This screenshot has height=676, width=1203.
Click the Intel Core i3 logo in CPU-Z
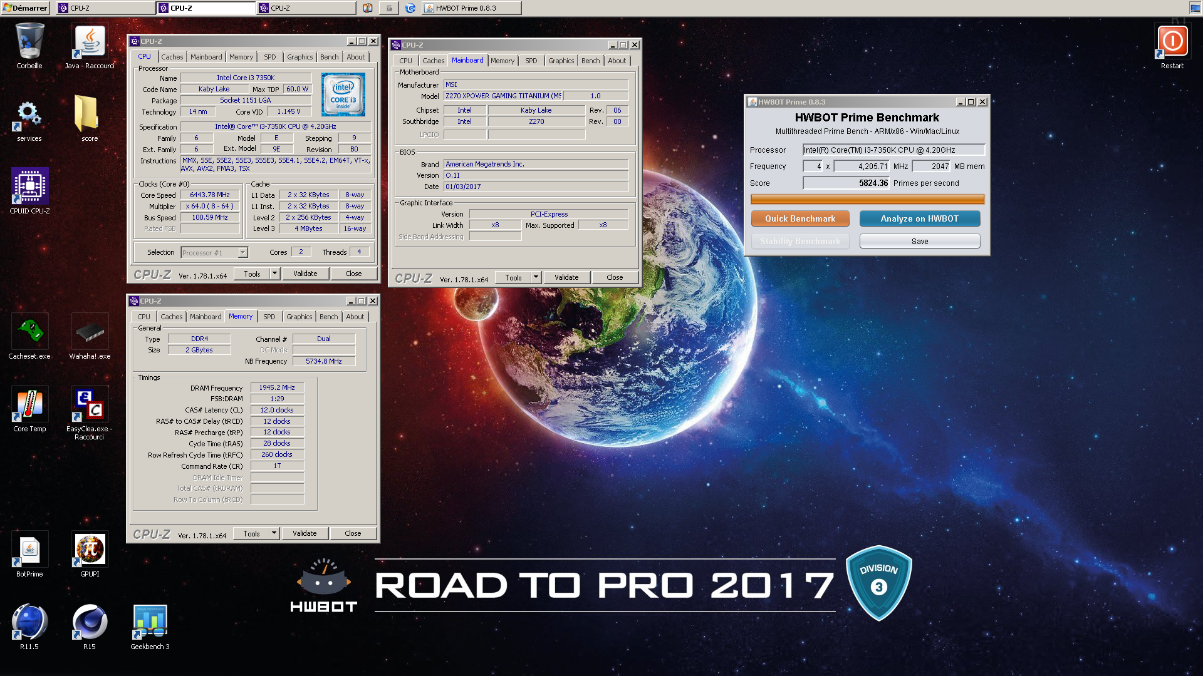point(343,95)
